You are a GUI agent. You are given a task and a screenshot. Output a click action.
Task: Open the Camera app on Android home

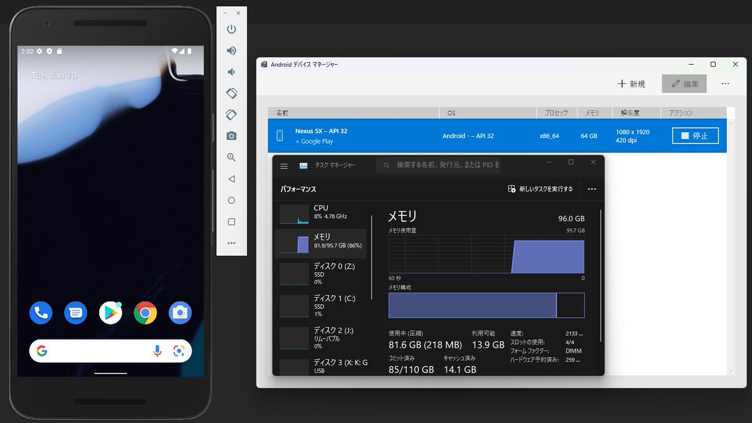click(x=180, y=312)
